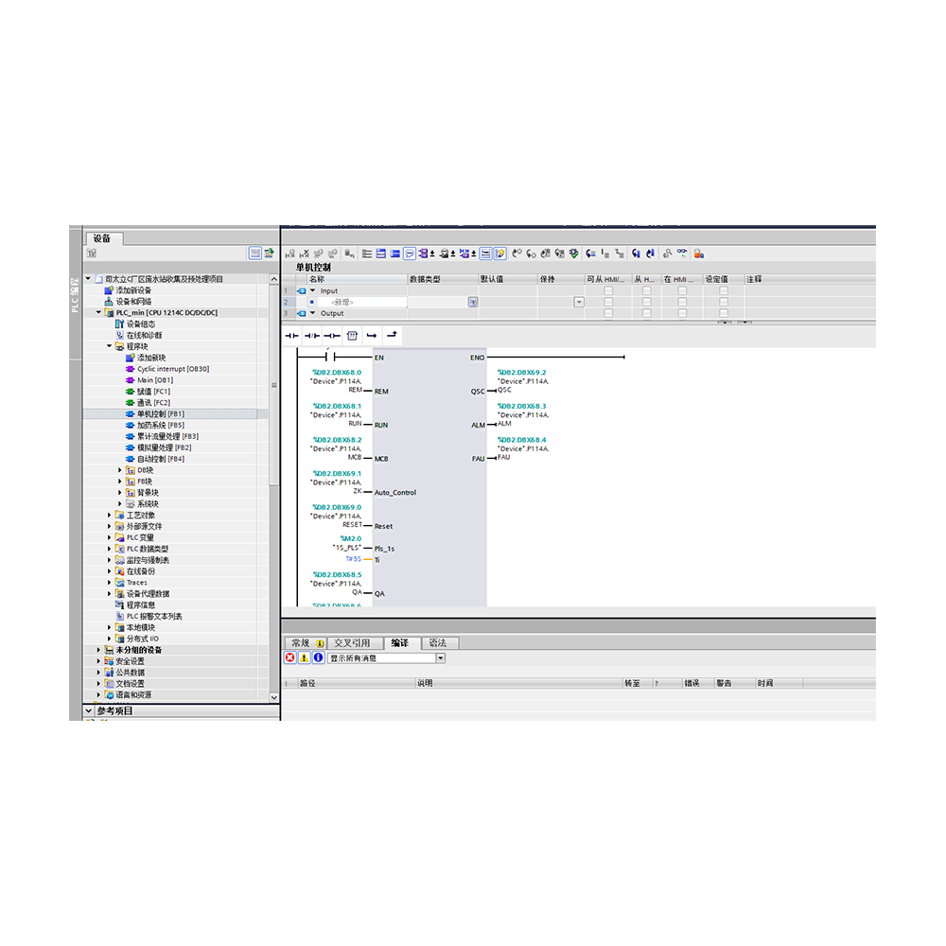Switch to the 常规 tab
The width and height of the screenshot is (946, 946).
pos(306,643)
